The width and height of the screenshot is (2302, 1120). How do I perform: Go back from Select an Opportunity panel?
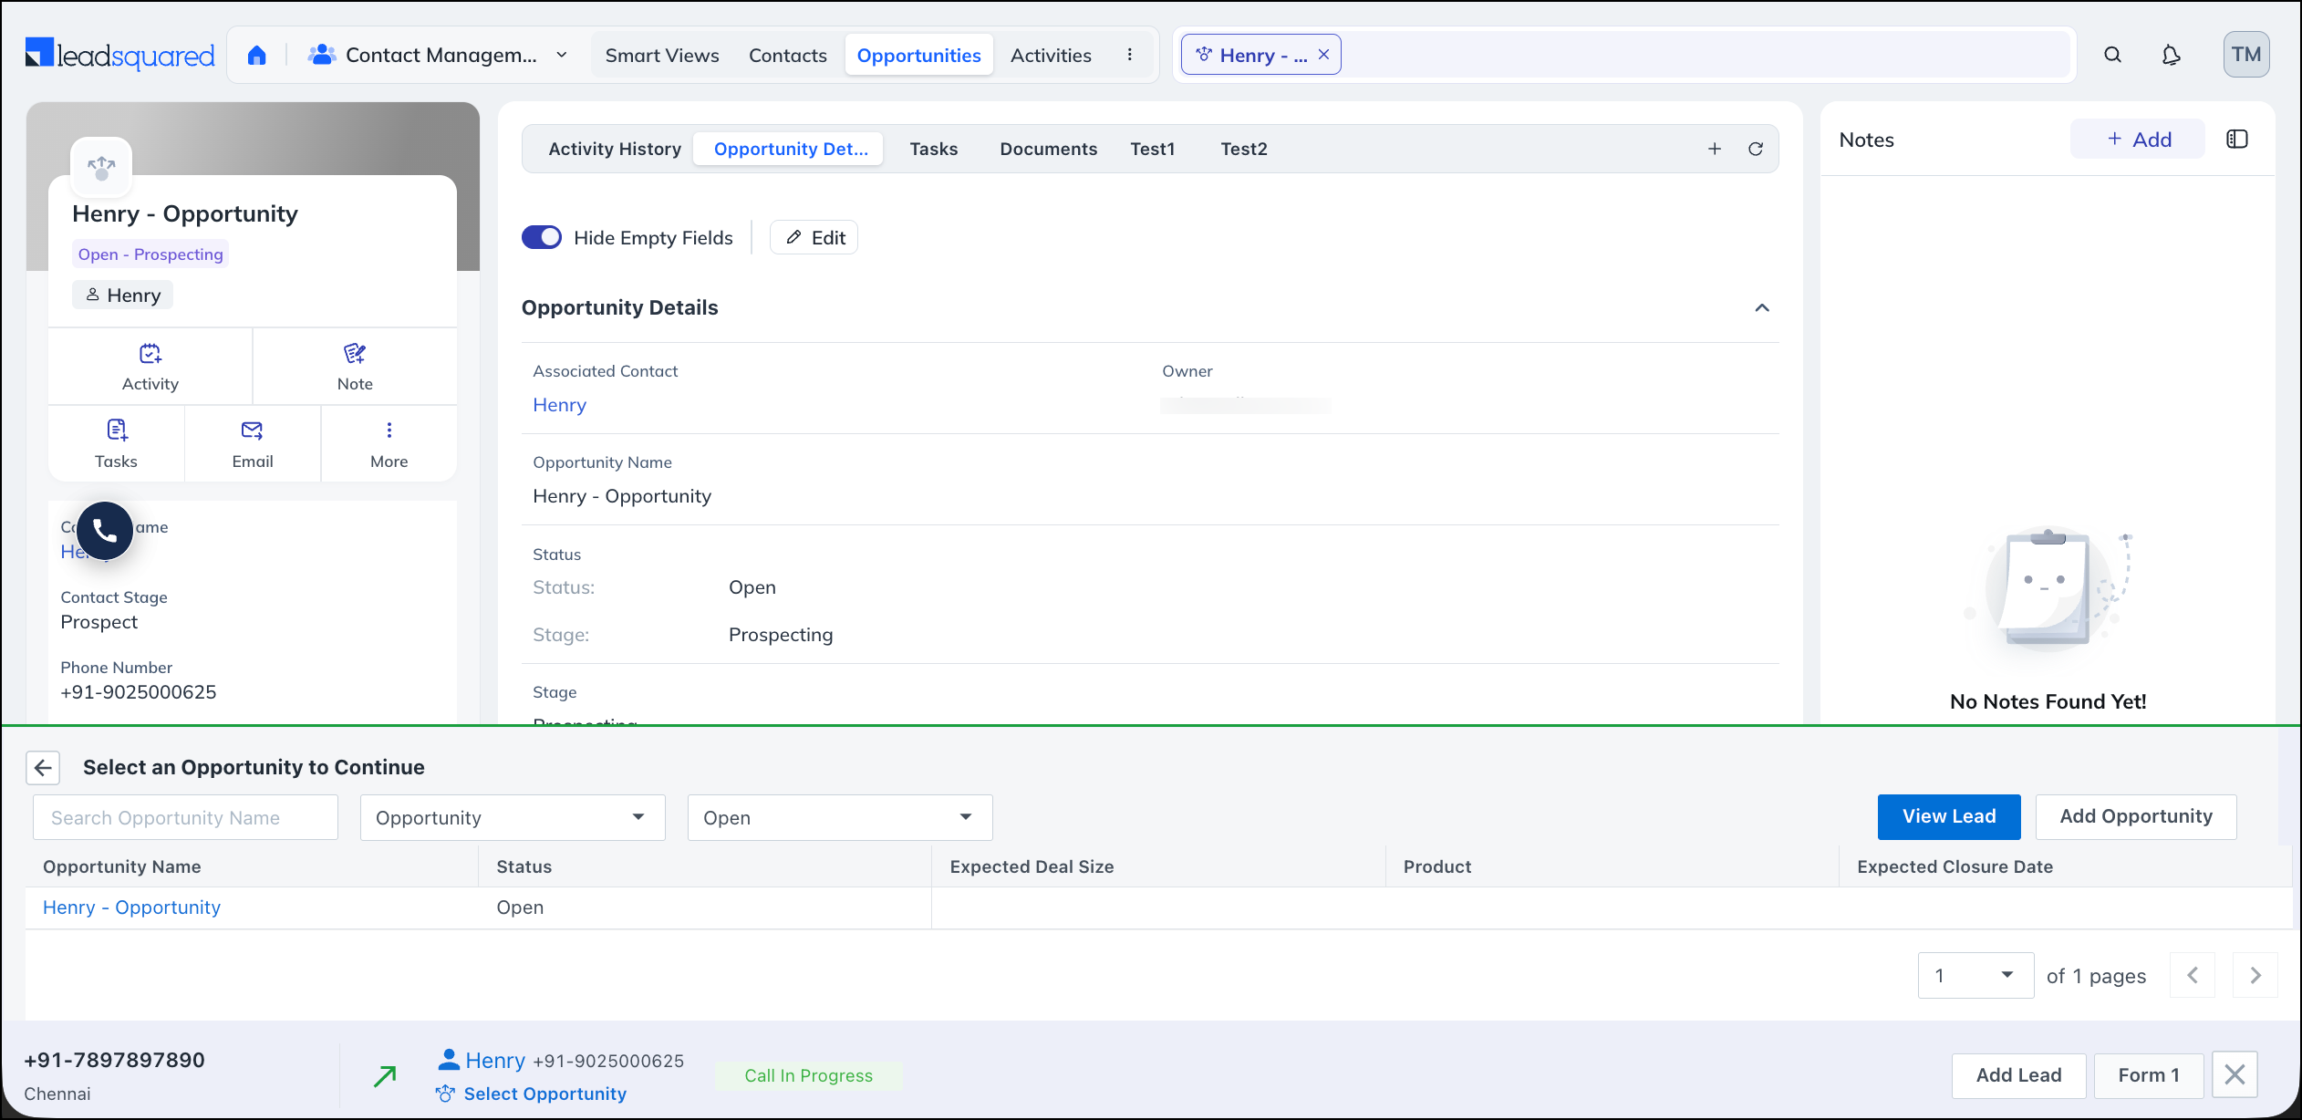[x=43, y=768]
